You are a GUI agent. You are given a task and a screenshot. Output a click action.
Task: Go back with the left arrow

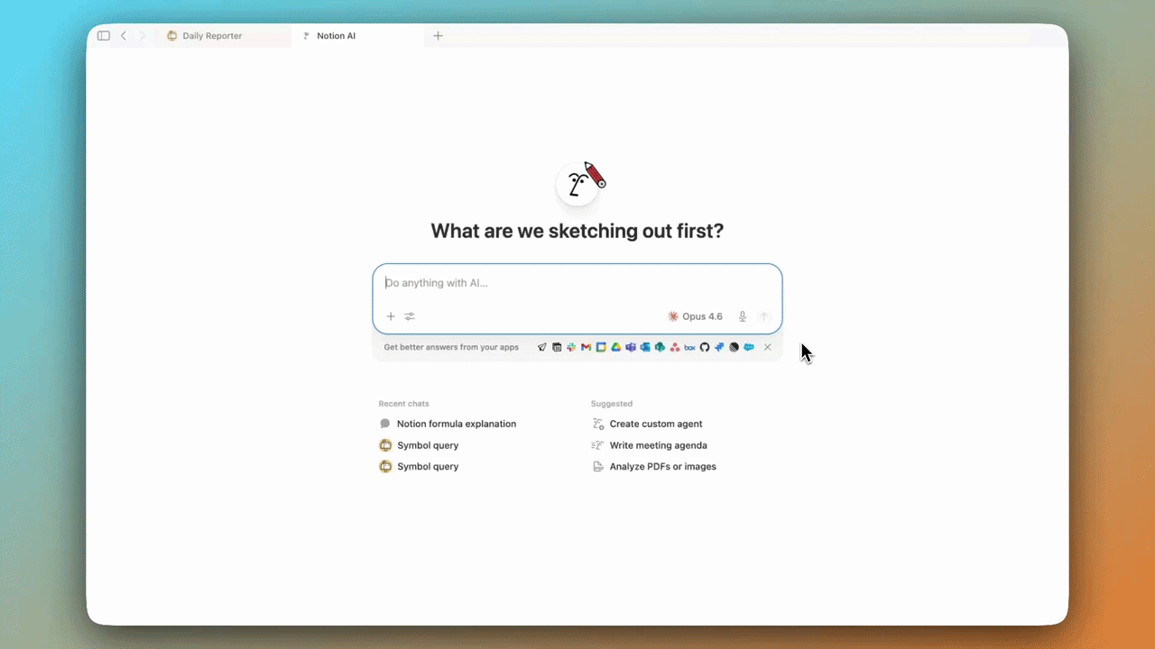click(124, 36)
